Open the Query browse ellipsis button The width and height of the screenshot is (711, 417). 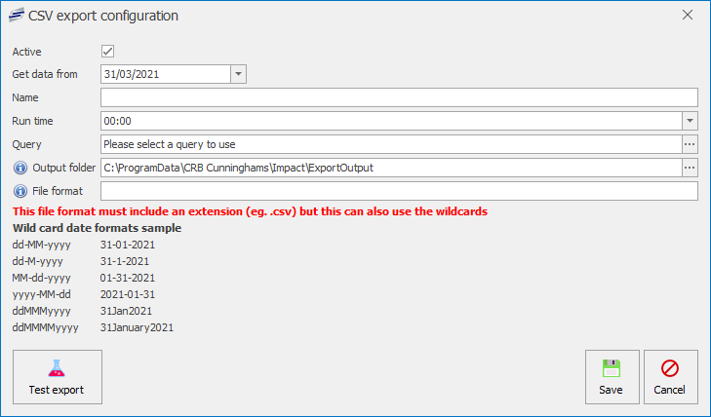pyautogui.click(x=690, y=144)
